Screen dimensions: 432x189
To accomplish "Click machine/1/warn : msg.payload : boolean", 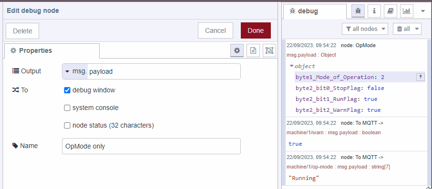I will coord(334,133).
